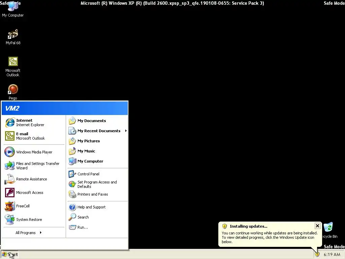Image resolution: width=345 pixels, height=259 pixels.
Task: Click "Microsoft Outlook" subtitle under E-mail
Action: tap(30, 138)
